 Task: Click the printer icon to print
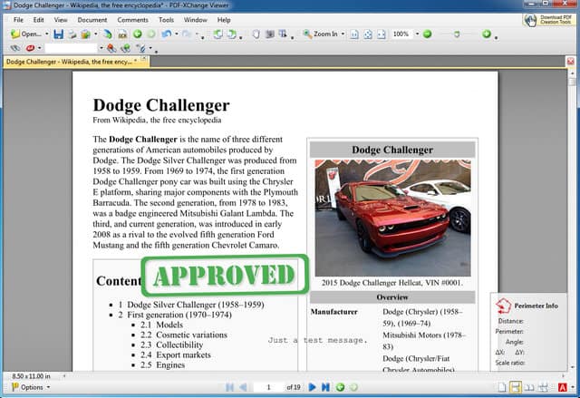(72, 34)
